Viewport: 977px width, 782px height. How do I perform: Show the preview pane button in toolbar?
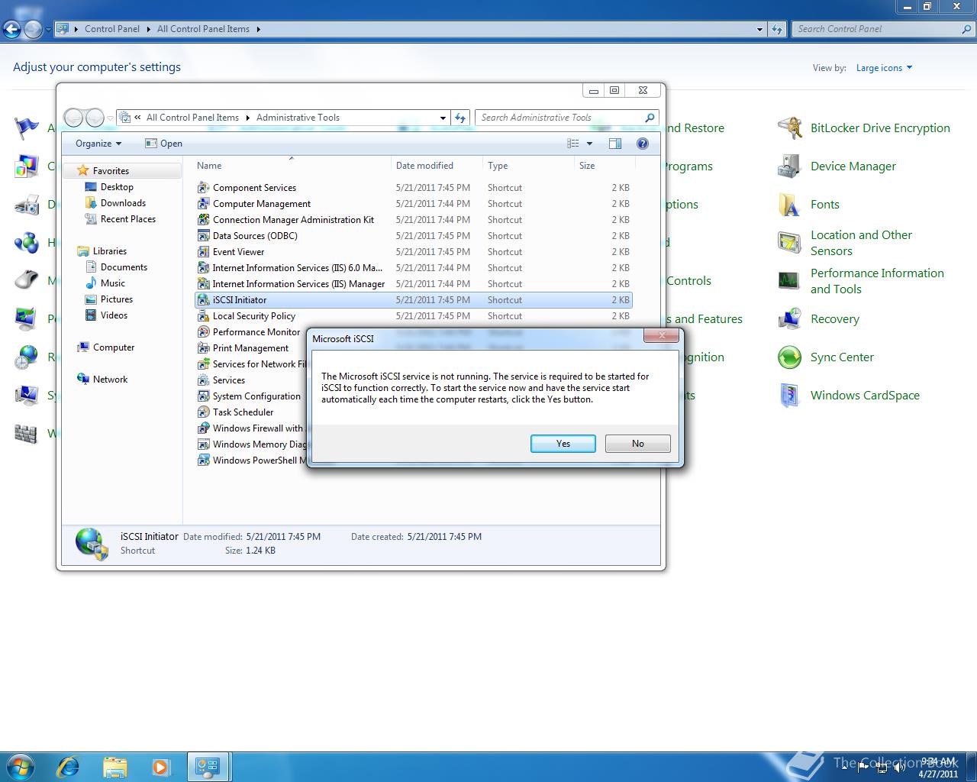pos(615,144)
